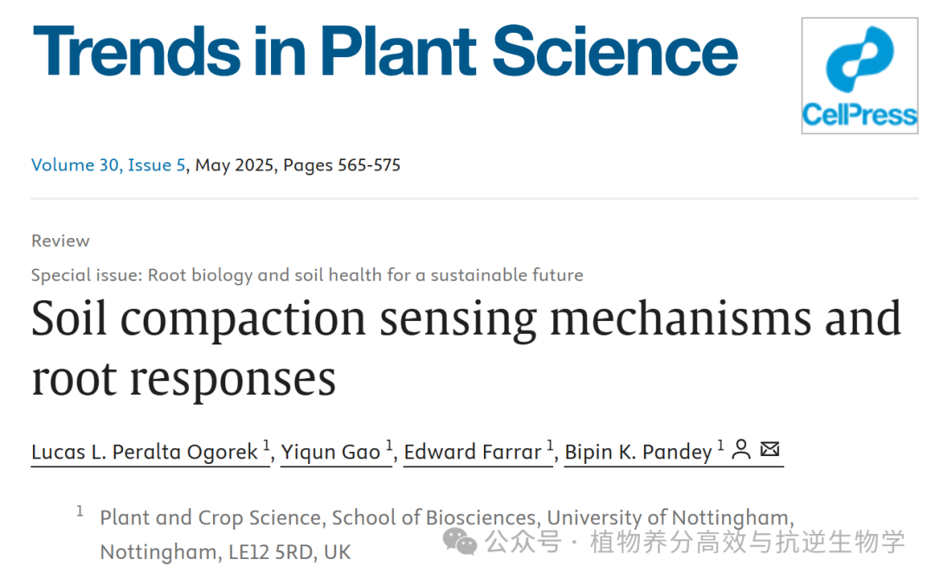Click the Review article type label
The width and height of the screenshot is (935, 579).
coord(61,241)
